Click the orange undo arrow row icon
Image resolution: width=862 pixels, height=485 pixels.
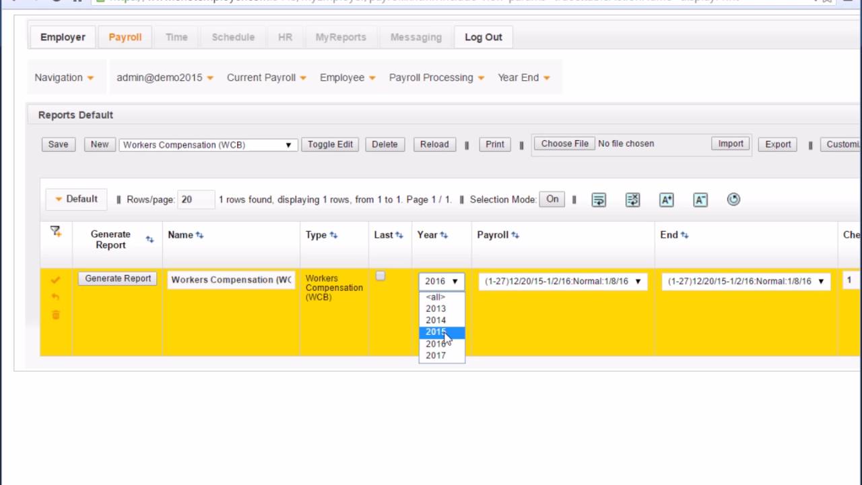pyautogui.click(x=55, y=297)
